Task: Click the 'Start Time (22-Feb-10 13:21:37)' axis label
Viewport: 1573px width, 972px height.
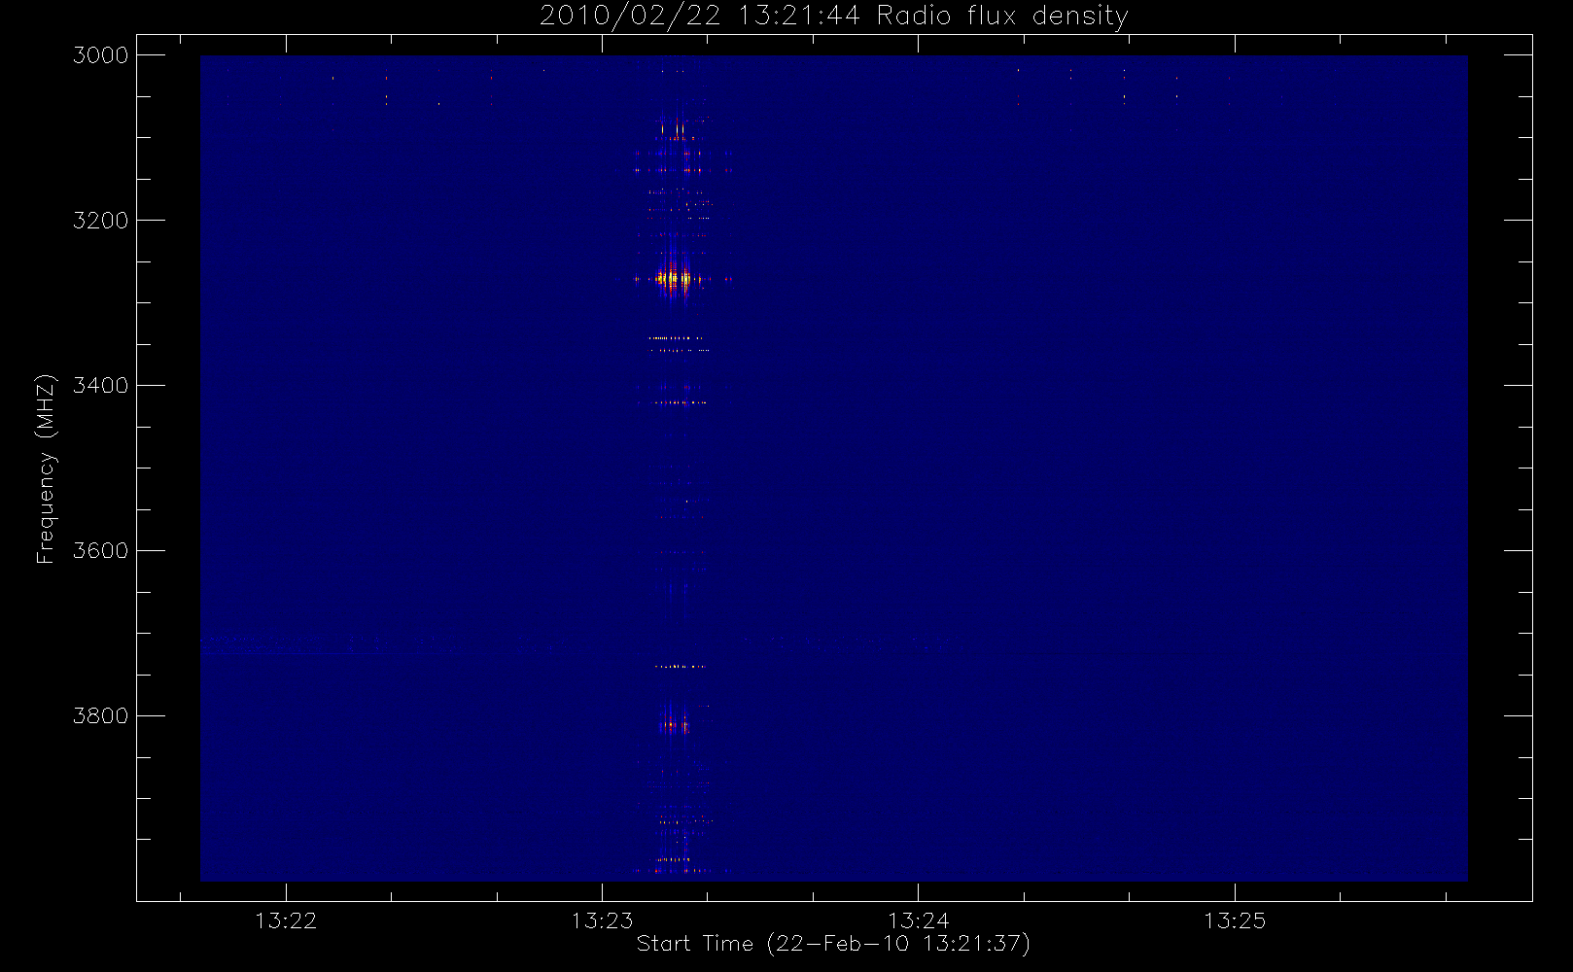Action: tap(833, 944)
